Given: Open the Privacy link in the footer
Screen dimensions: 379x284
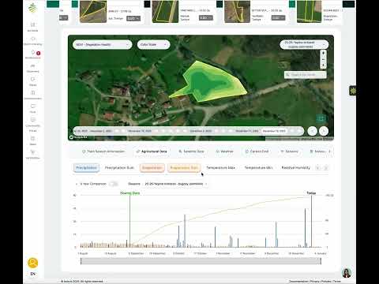Looking at the screenshot, I should (315, 282).
